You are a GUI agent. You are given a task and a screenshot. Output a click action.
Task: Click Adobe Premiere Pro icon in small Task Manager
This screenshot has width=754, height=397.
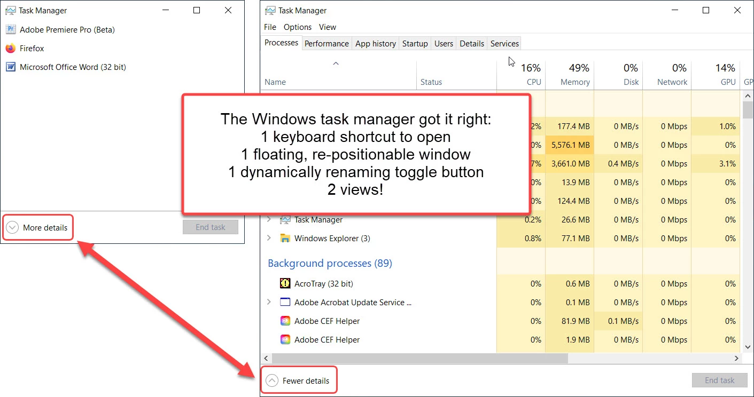pos(11,30)
